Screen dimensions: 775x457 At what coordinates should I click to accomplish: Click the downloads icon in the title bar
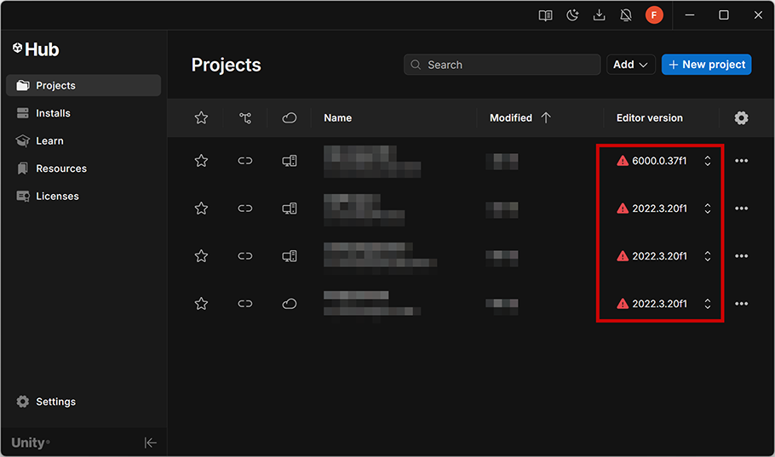pyautogui.click(x=600, y=15)
